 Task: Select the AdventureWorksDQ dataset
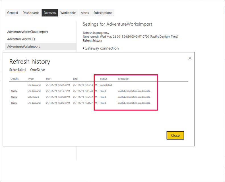click(21, 39)
